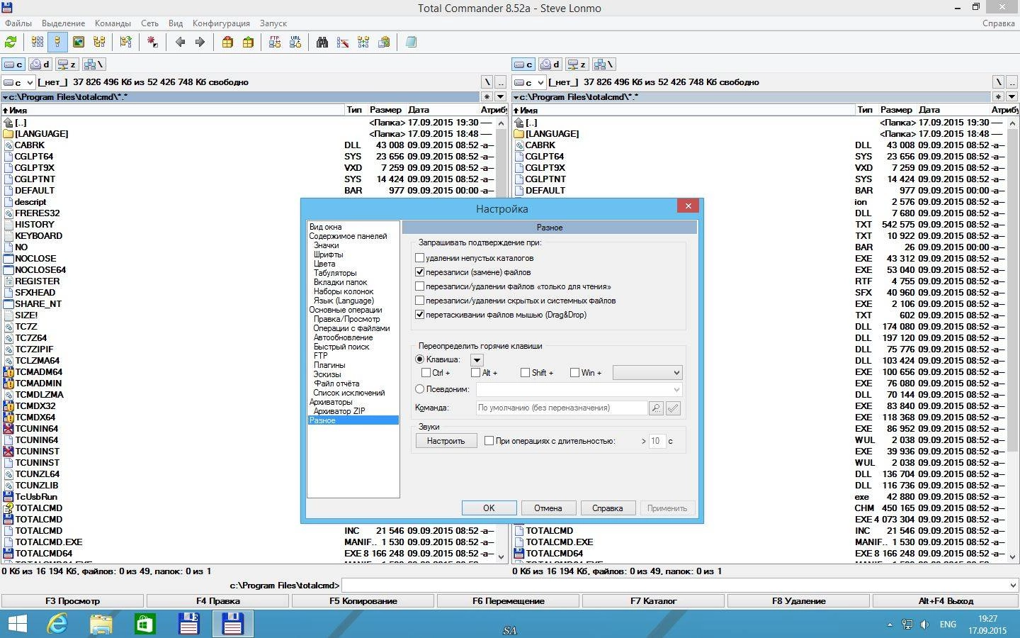Open favorites asterisk button in left panel
Image resolution: width=1020 pixels, height=638 pixels.
pos(487,97)
